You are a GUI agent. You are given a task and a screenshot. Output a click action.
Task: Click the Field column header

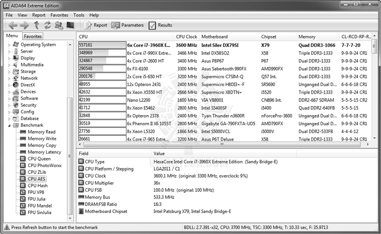(114, 154)
